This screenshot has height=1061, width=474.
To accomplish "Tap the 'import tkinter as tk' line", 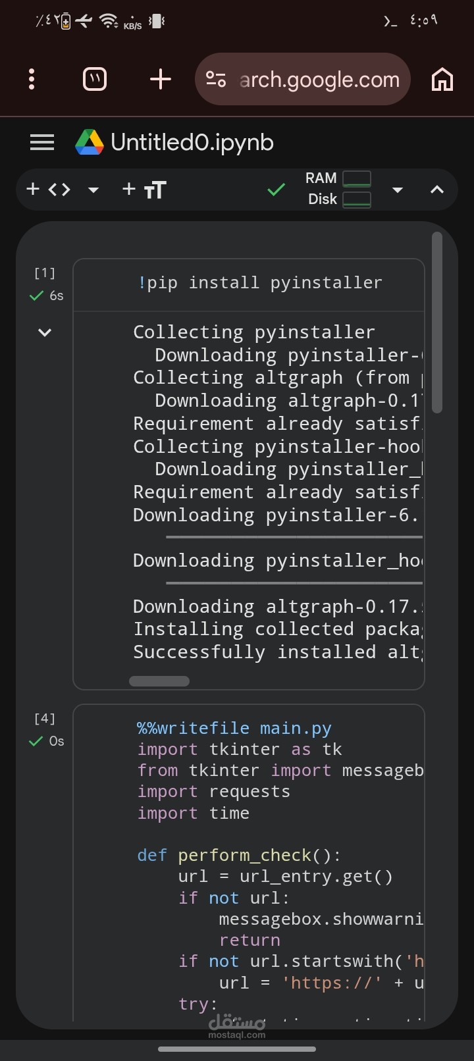I will (x=240, y=749).
